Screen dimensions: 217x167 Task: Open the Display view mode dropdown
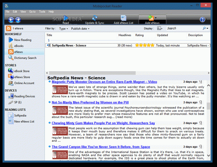pos(160,28)
